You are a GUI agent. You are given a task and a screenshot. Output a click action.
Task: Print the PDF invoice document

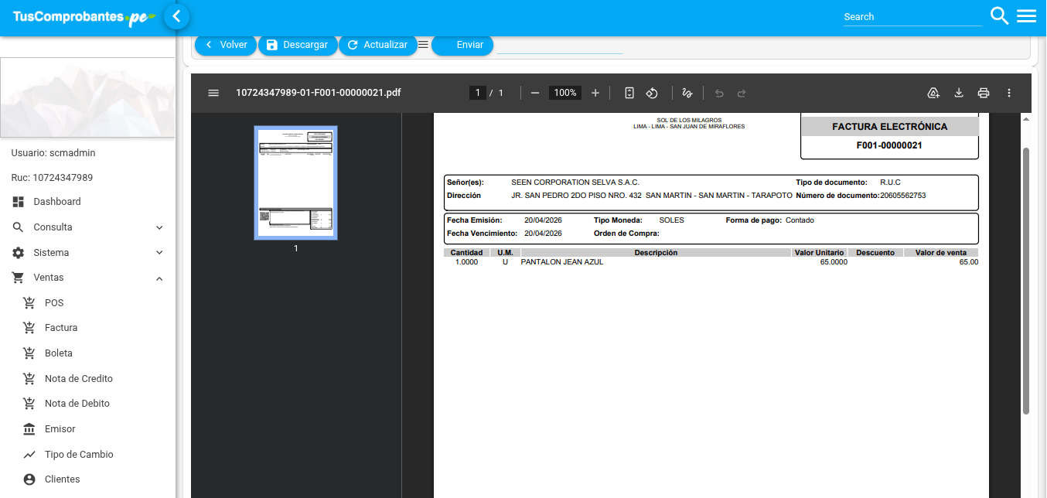[x=984, y=93]
